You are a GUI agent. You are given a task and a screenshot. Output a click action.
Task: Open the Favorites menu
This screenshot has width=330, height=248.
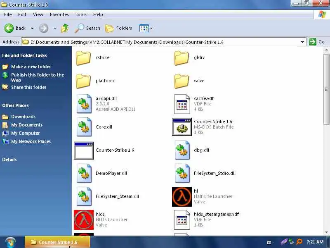59,14
